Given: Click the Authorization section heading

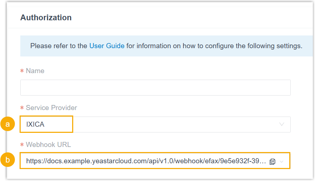Looking at the screenshot, I should pos(46,17).
